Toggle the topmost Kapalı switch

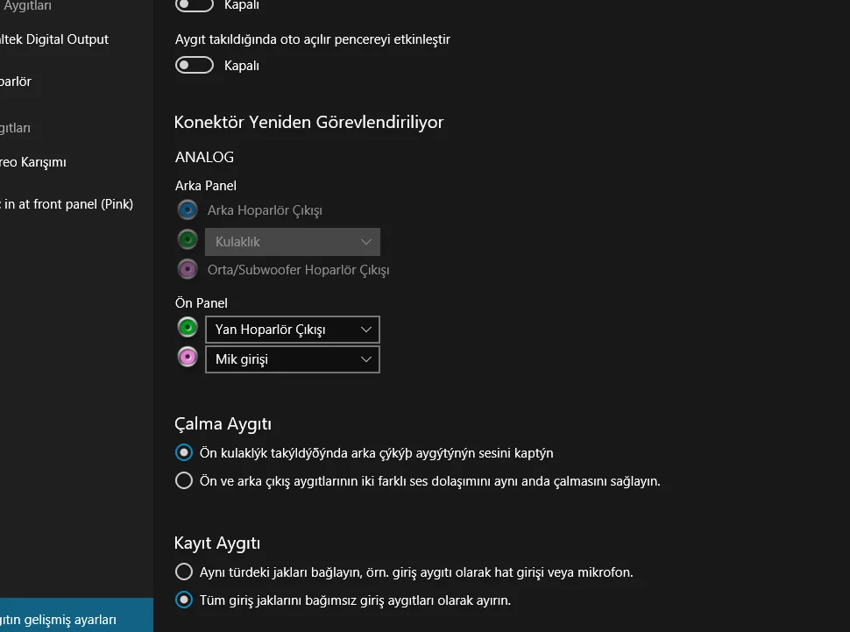tap(195, 5)
